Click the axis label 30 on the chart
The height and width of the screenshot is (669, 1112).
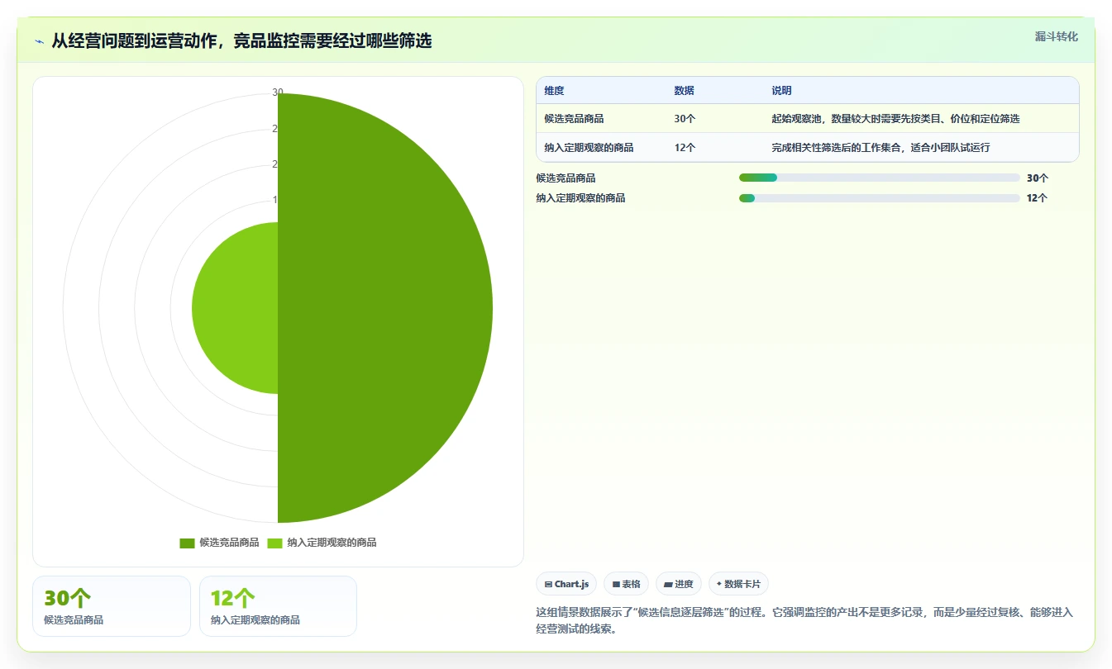click(278, 93)
